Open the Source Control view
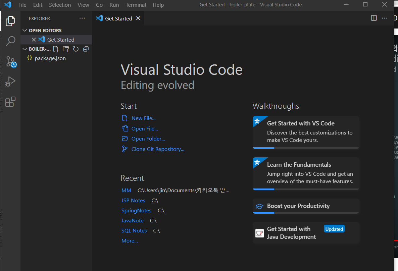 (x=11, y=62)
